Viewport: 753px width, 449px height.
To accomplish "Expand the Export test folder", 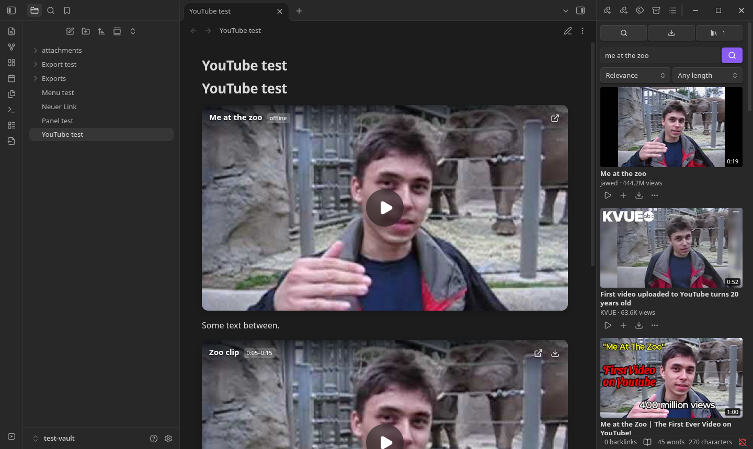I will click(x=36, y=65).
